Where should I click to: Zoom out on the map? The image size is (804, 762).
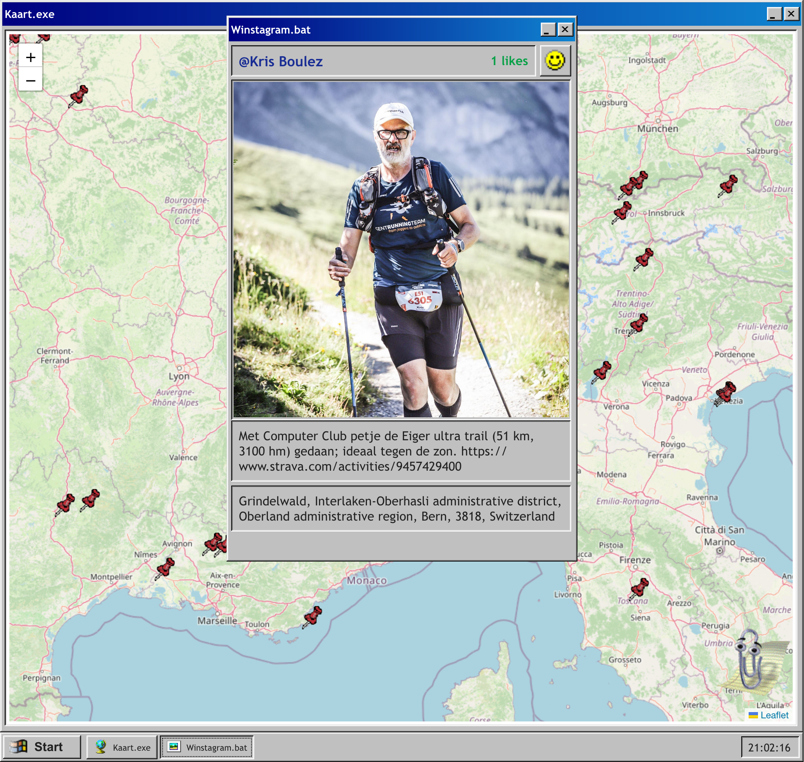click(30, 80)
